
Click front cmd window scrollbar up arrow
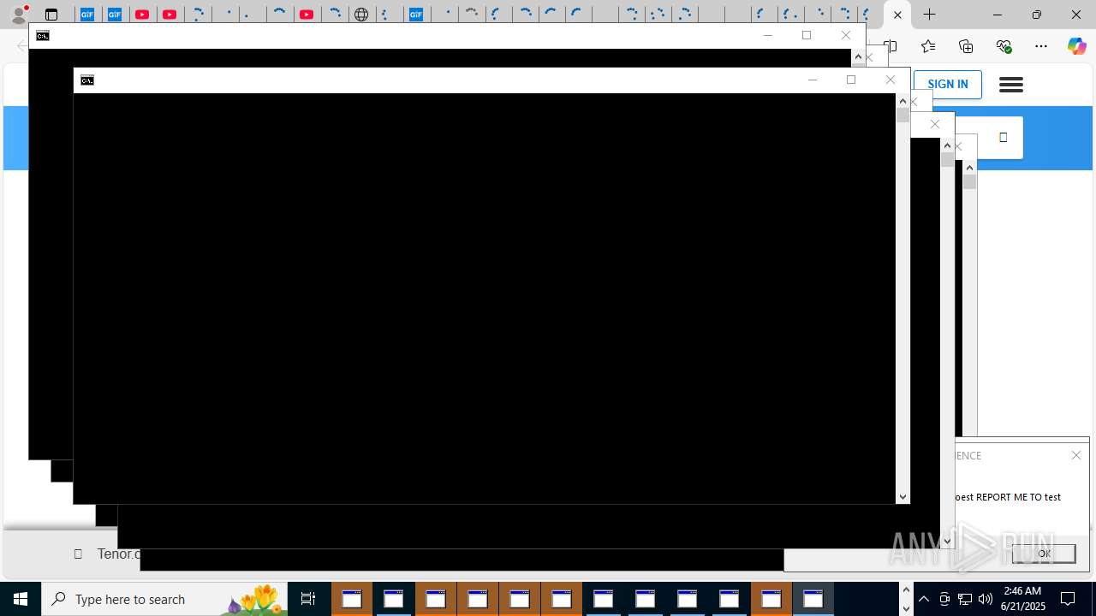tap(902, 101)
